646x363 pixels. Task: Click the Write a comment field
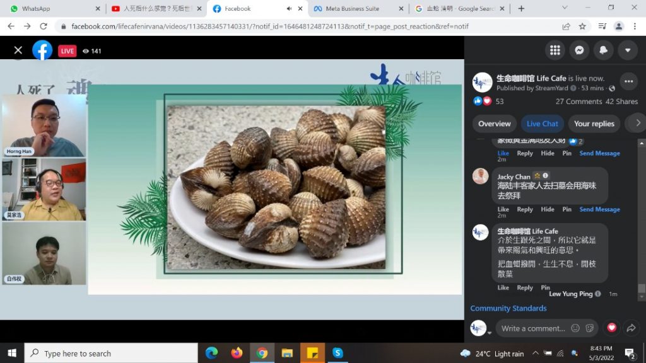(x=533, y=328)
